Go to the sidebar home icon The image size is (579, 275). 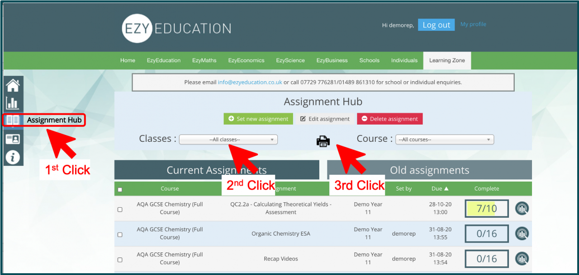point(13,85)
